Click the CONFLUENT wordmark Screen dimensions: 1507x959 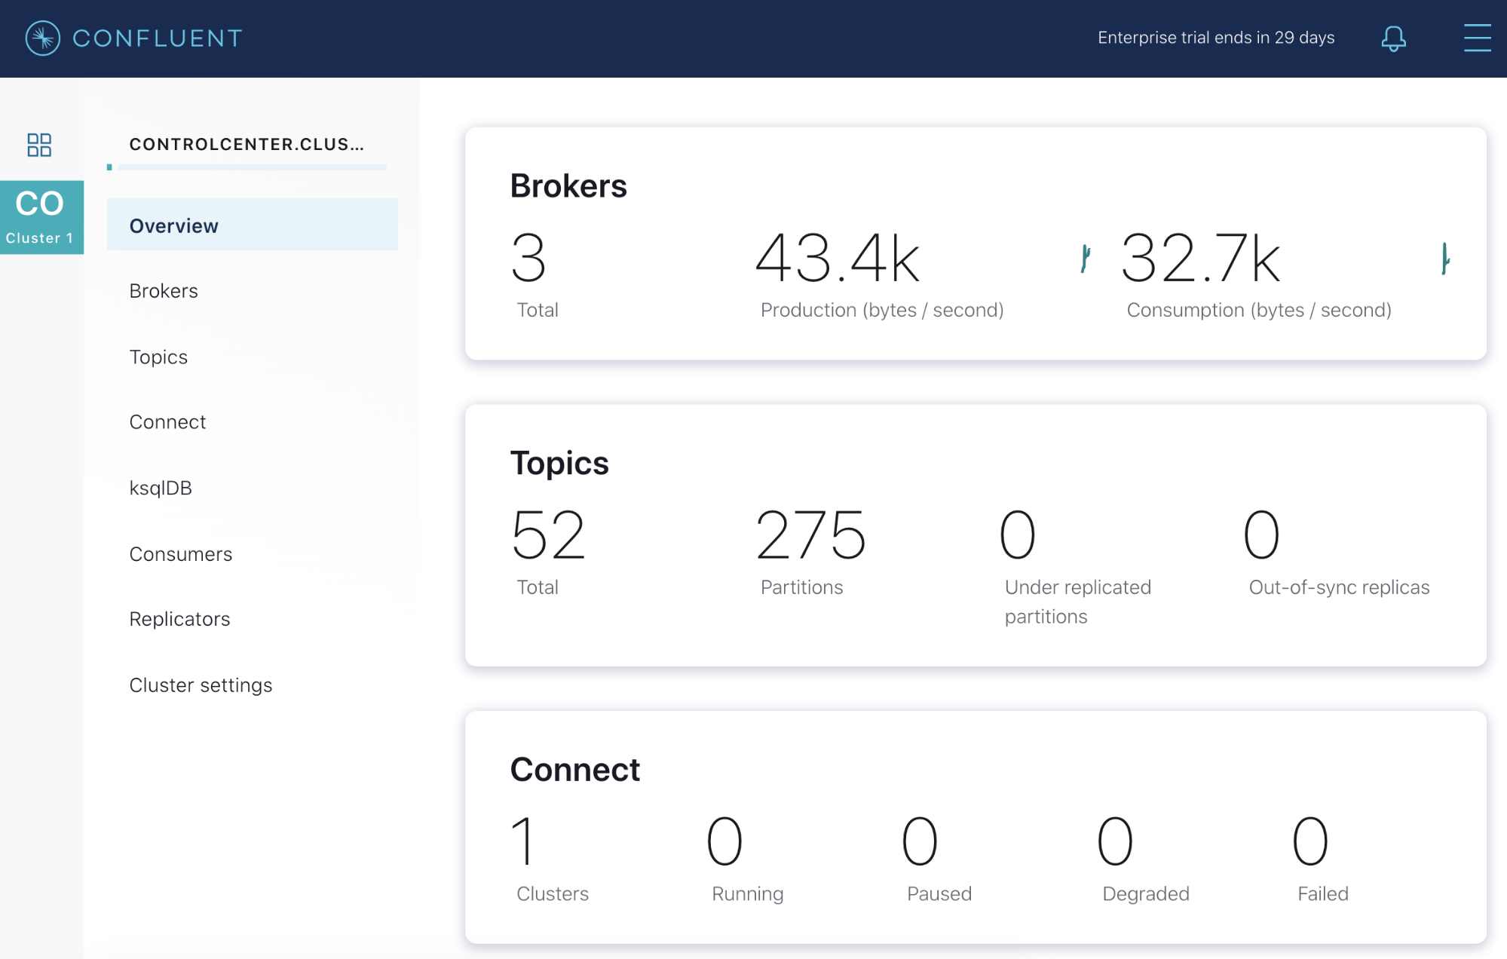tap(157, 38)
